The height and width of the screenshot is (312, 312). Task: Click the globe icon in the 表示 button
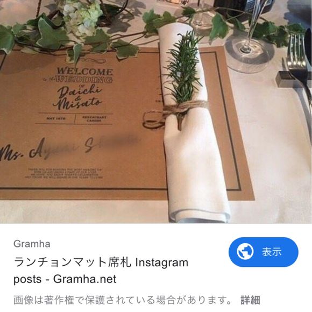click(x=245, y=251)
